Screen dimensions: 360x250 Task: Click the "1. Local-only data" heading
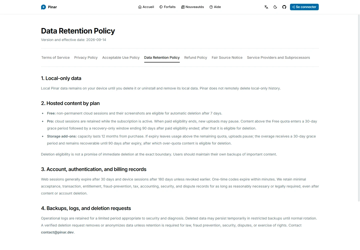[61, 78]
